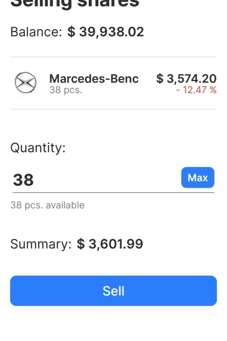Click the balance amount $ 39,938.02

[x=106, y=32]
